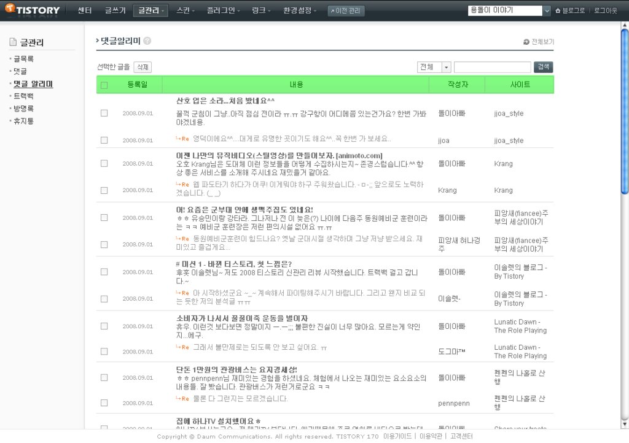Open post # 미션 1 - 바뀐 티스토리
The width and height of the screenshot is (629, 443).
click(234, 264)
